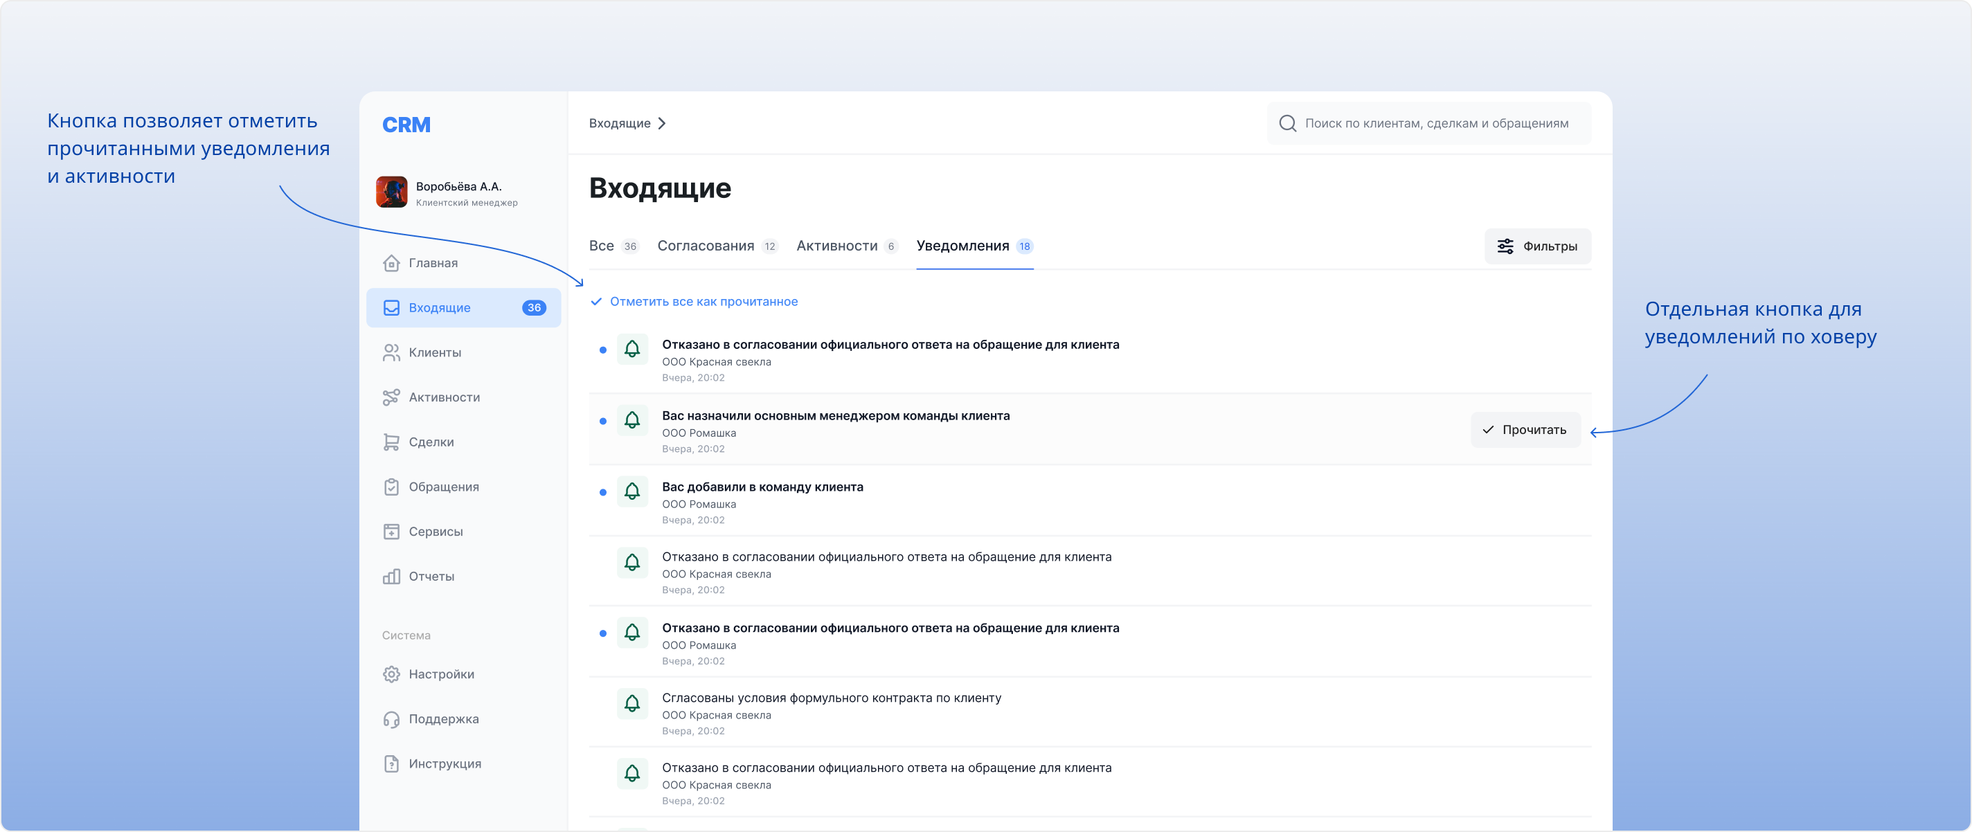Switch to the Активности tab
This screenshot has height=832, width=1972.
(846, 246)
